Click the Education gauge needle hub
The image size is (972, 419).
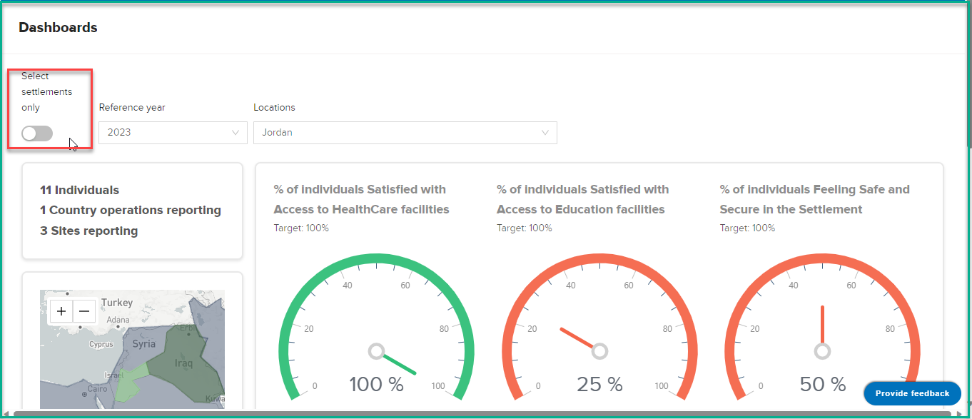click(599, 351)
